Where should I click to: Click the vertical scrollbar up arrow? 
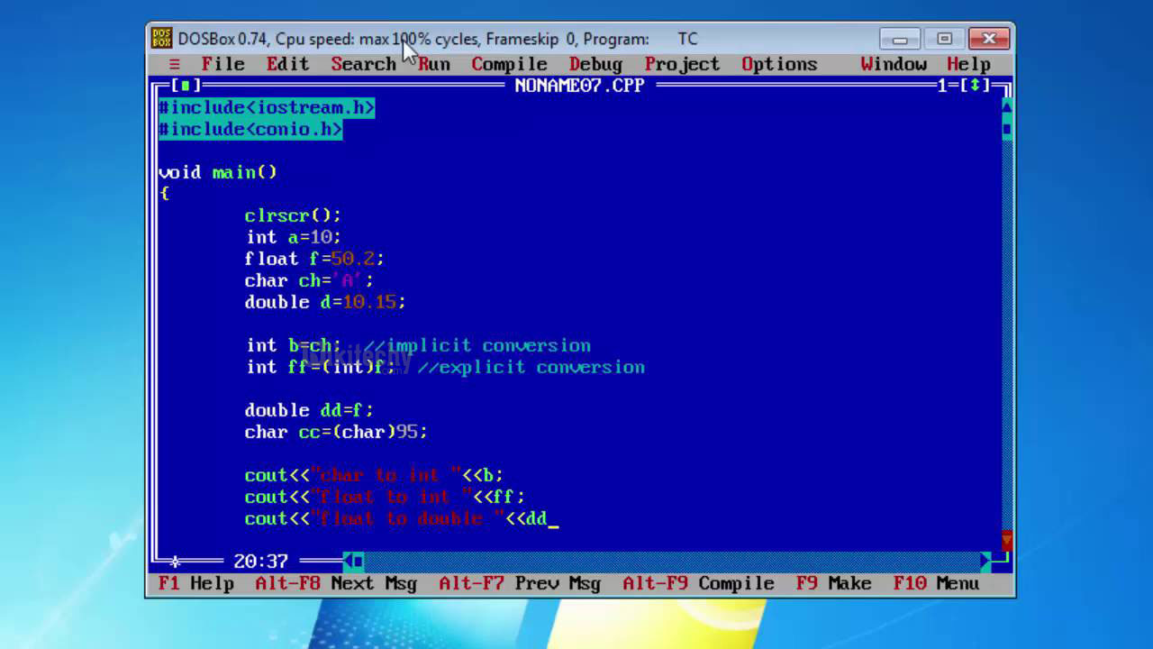pos(1006,107)
